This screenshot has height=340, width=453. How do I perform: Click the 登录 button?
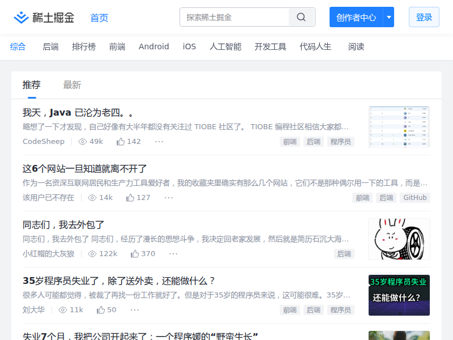click(424, 17)
